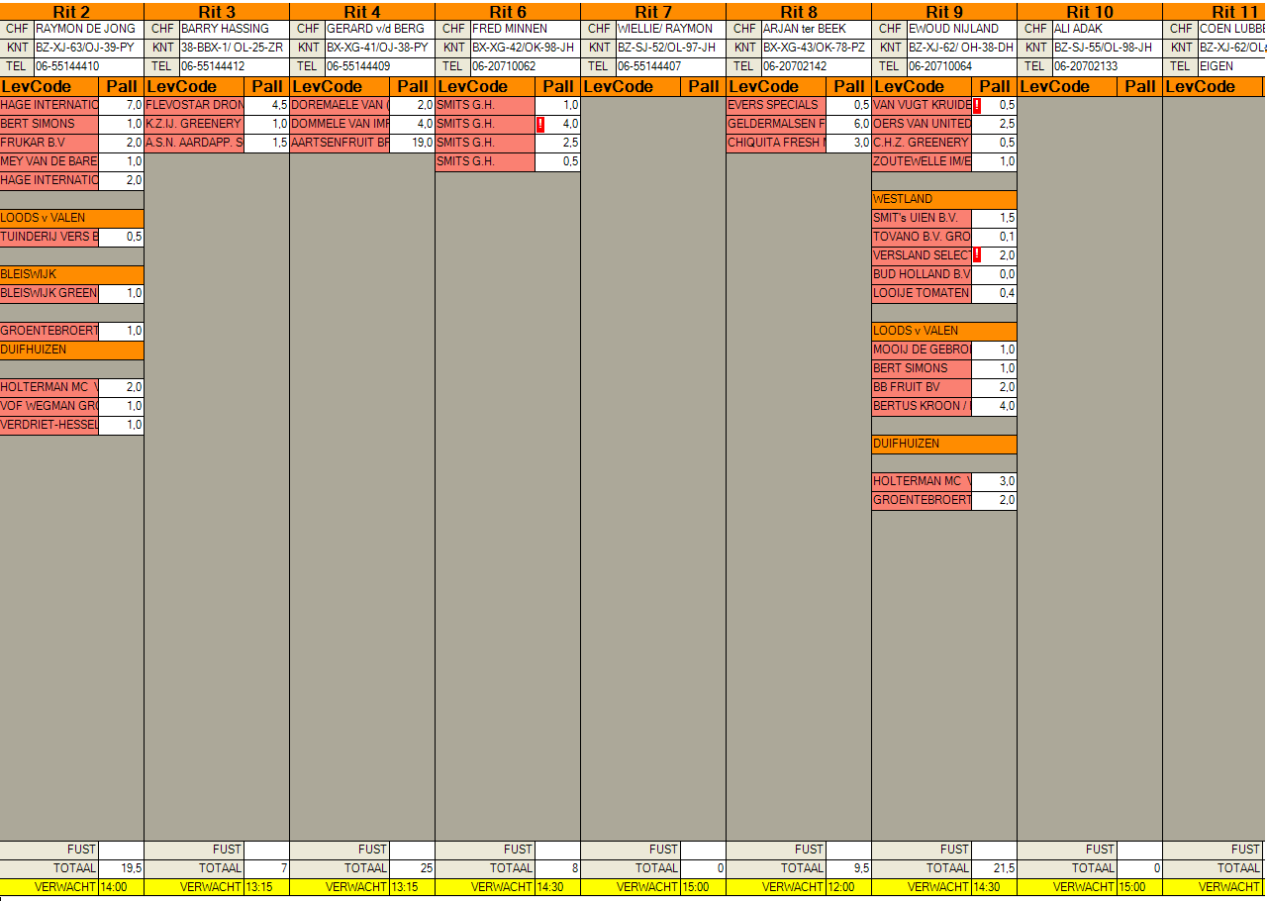
Task: Click driver cell EWOUD NIJLAND
Action: click(x=962, y=30)
